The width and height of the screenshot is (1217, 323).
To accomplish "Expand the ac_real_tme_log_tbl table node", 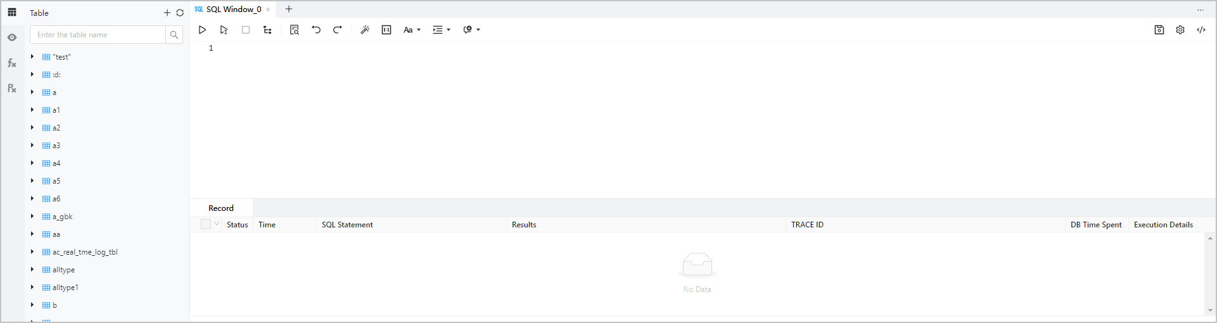I will pyautogui.click(x=32, y=252).
